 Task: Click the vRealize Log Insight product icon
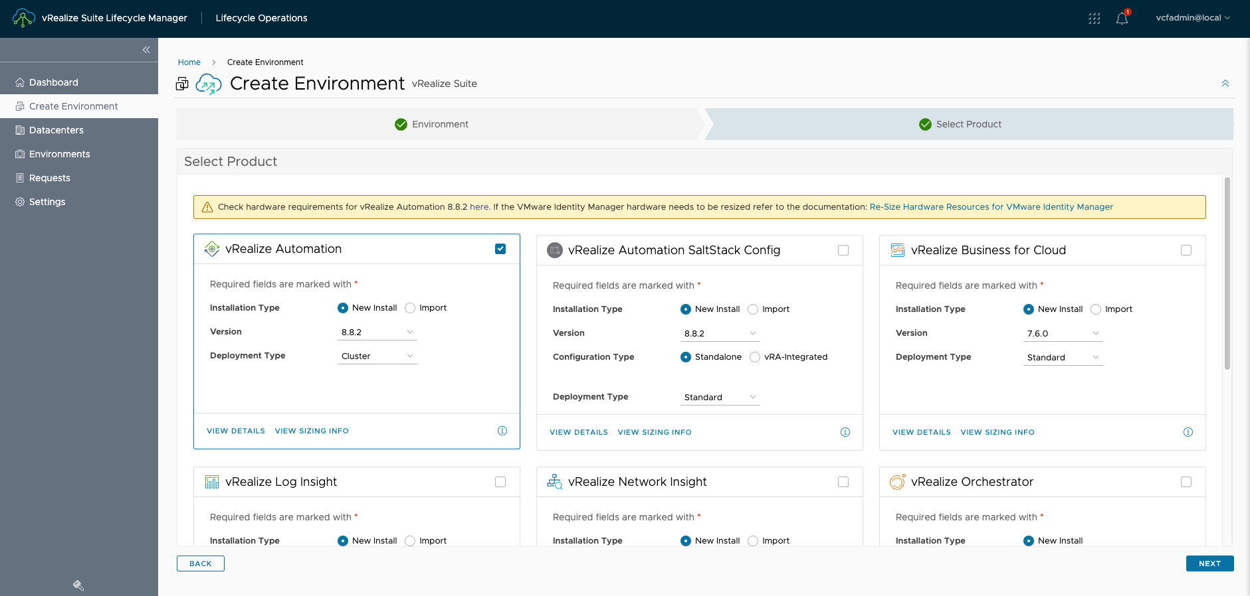(212, 482)
